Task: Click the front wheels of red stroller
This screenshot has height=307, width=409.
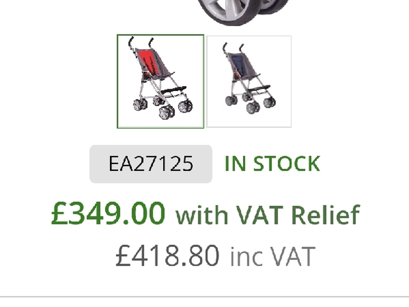Action: 176,109
